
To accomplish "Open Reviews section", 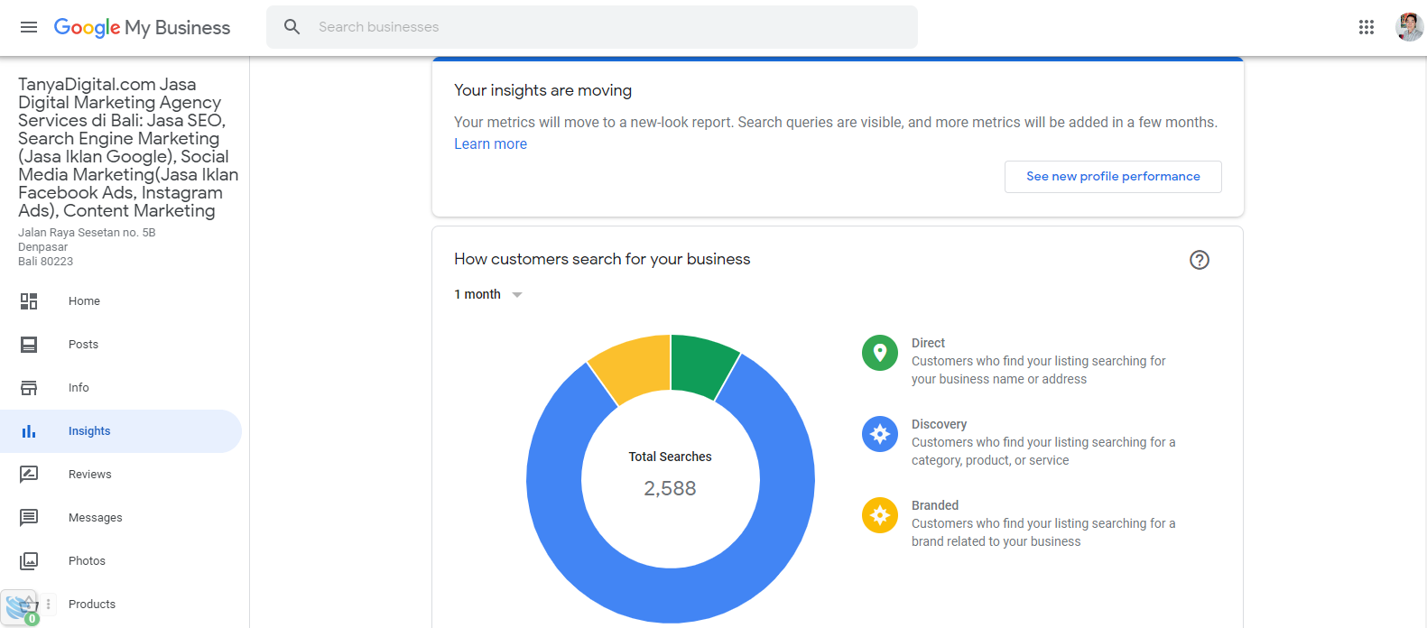I will coord(90,475).
